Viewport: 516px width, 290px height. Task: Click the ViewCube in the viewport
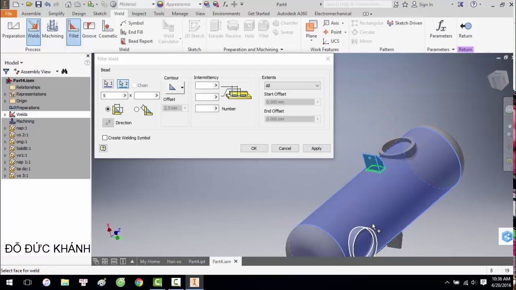(x=498, y=80)
